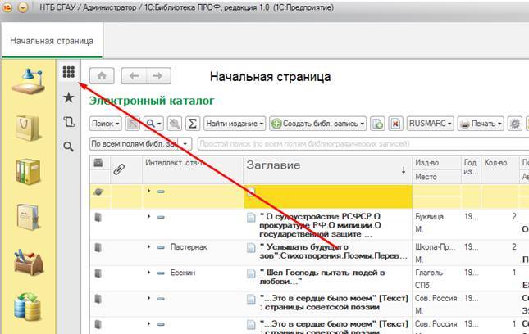529x334 pixels.
Task: Expand the Найти издание dropdown
Action: 235,124
